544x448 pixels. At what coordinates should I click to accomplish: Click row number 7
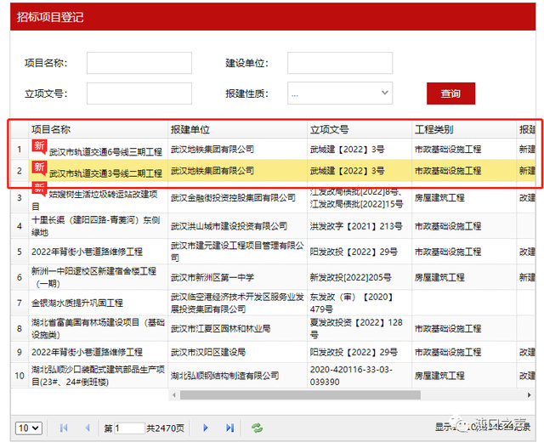pyautogui.click(x=20, y=303)
